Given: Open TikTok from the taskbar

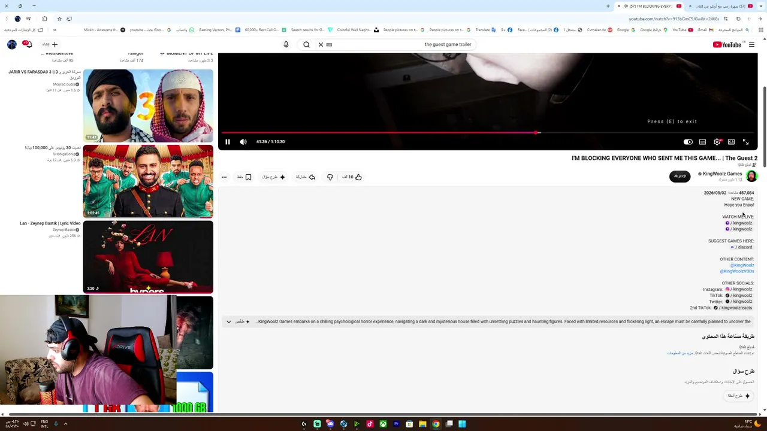Looking at the screenshot, I should tap(370, 424).
